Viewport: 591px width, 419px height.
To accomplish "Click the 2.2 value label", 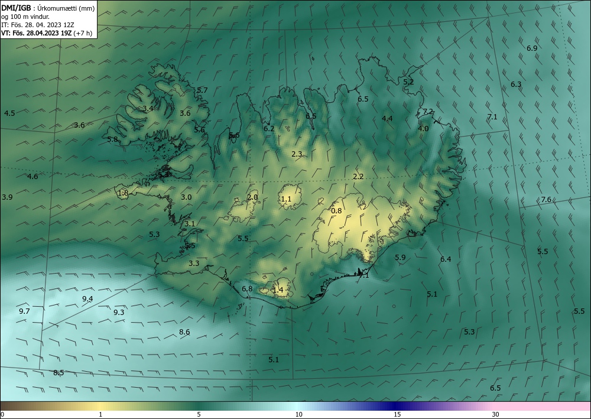I will point(358,176).
